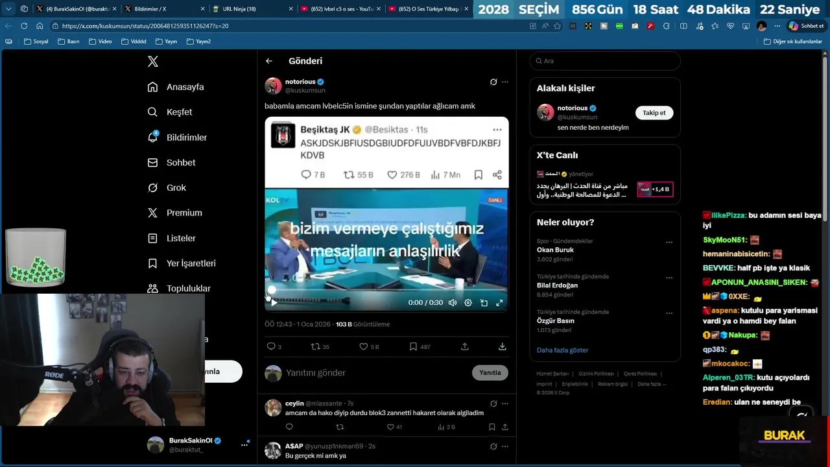Open browser extensions puzzle icon
The height and width of the screenshot is (467, 830).
(666, 26)
